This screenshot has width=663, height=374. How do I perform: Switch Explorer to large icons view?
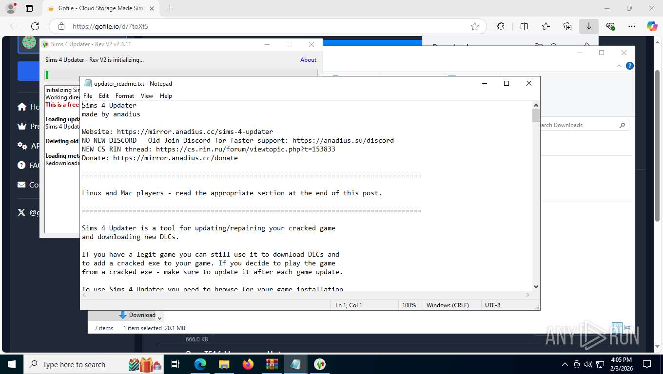coord(628,328)
